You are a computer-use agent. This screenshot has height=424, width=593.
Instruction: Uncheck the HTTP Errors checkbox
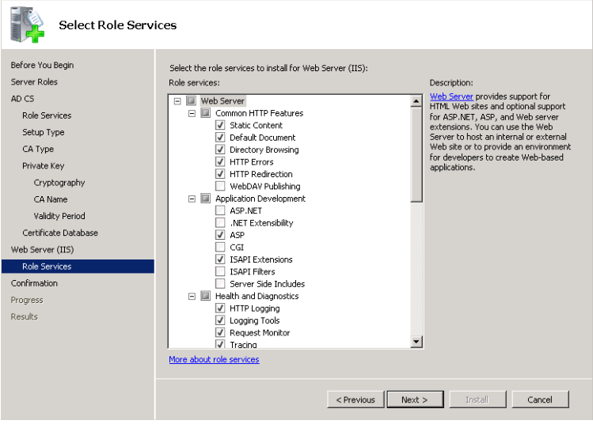(220, 161)
